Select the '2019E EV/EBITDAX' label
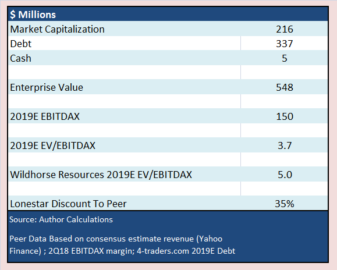Image resolution: width=337 pixels, height=270 pixels. point(52,145)
